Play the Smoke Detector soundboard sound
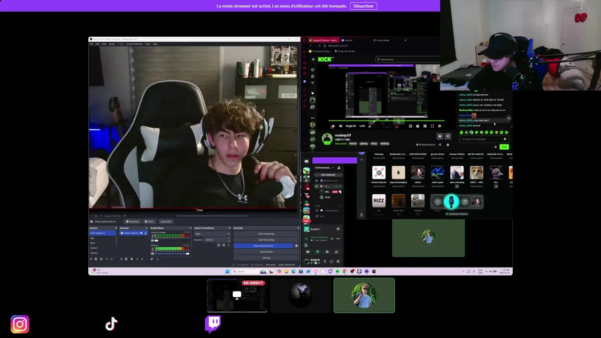This screenshot has height=338, width=601. coord(379,173)
